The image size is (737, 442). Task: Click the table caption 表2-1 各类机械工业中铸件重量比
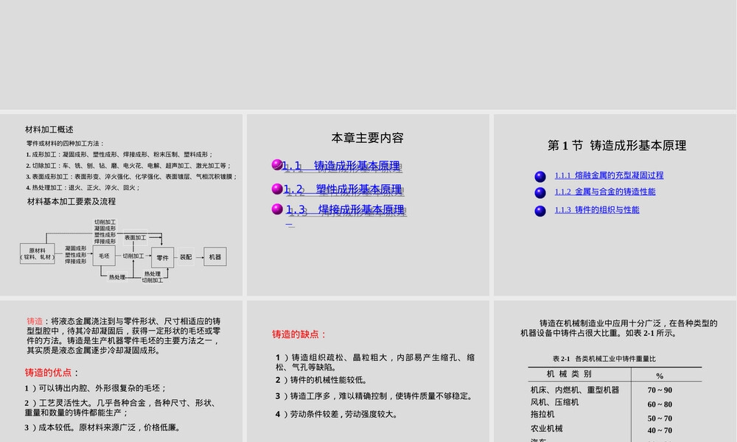pos(604,359)
